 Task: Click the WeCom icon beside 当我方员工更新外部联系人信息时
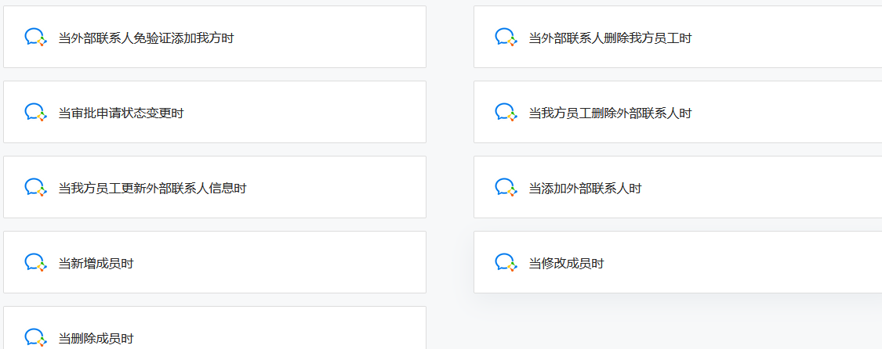[x=35, y=188]
